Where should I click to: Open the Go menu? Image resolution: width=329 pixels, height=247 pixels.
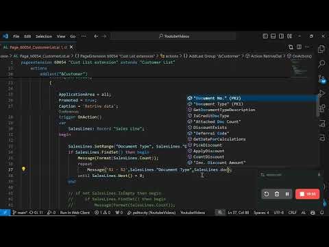pos(73,36)
